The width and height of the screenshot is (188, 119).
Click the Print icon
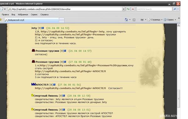coord(142,19)
